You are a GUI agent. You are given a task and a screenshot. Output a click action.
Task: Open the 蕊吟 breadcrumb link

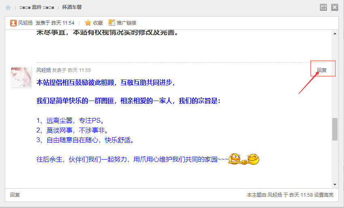[x=37, y=7]
